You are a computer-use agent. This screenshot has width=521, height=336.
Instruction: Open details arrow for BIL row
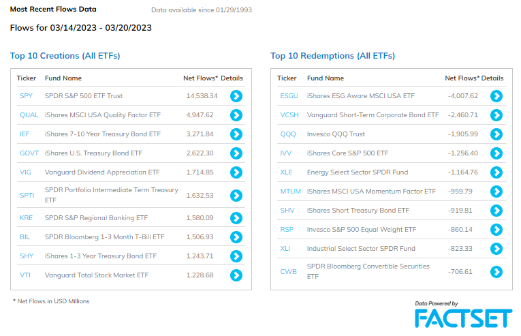236,237
